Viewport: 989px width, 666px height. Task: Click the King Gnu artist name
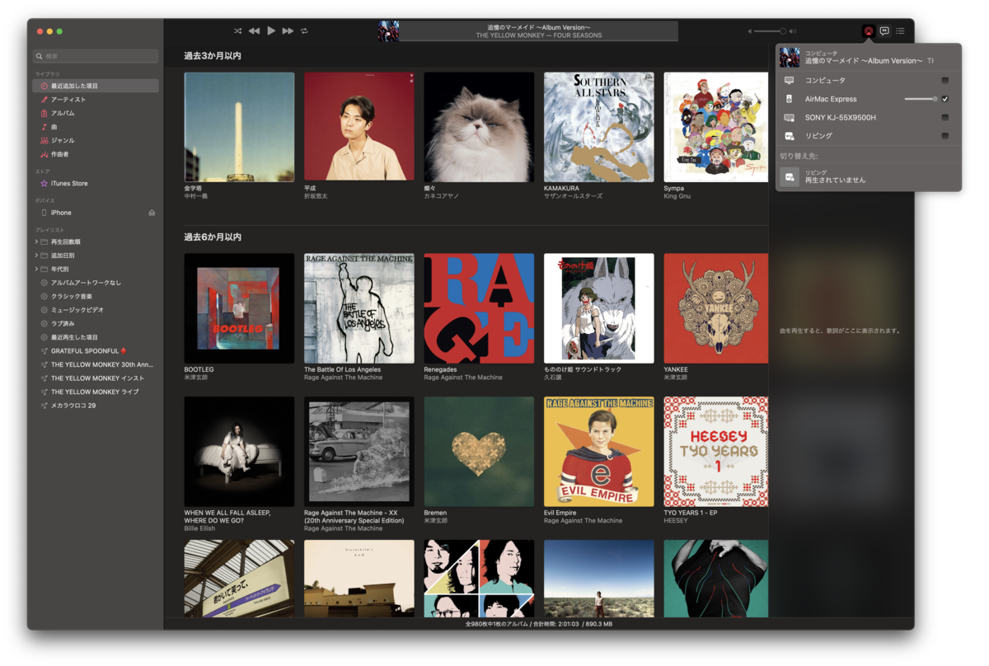pos(677,196)
